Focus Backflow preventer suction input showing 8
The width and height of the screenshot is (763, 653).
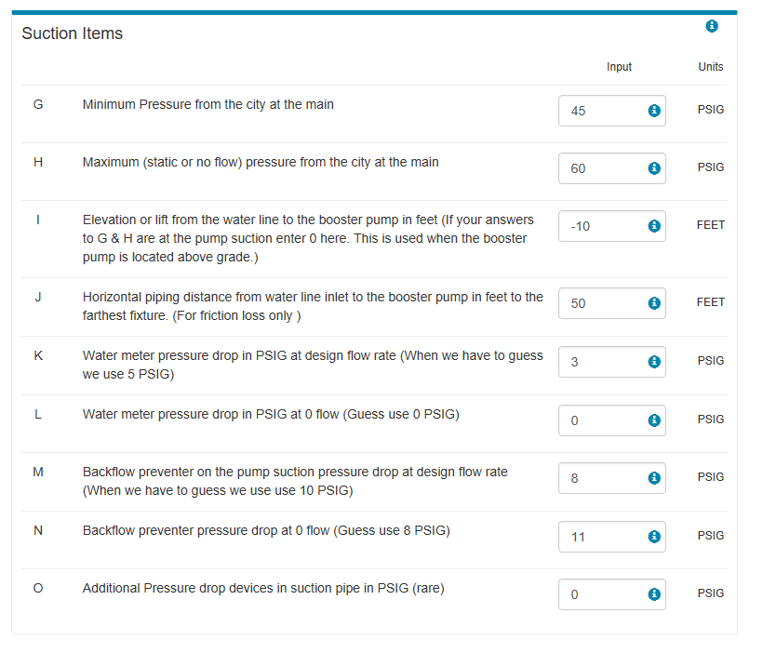[x=611, y=478]
